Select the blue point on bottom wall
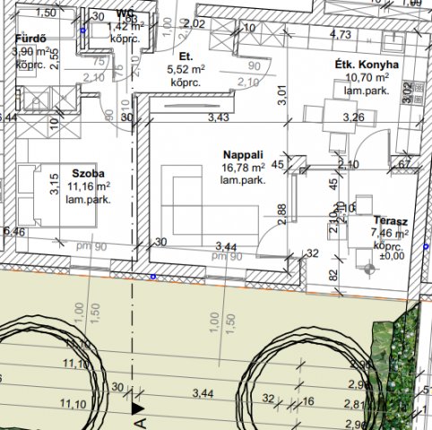This screenshot has height=430, width=432. (x=153, y=277)
